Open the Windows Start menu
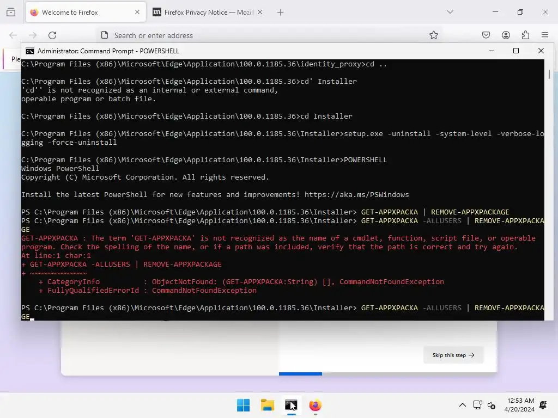Screen dimensions: 558x418 tap(244, 405)
